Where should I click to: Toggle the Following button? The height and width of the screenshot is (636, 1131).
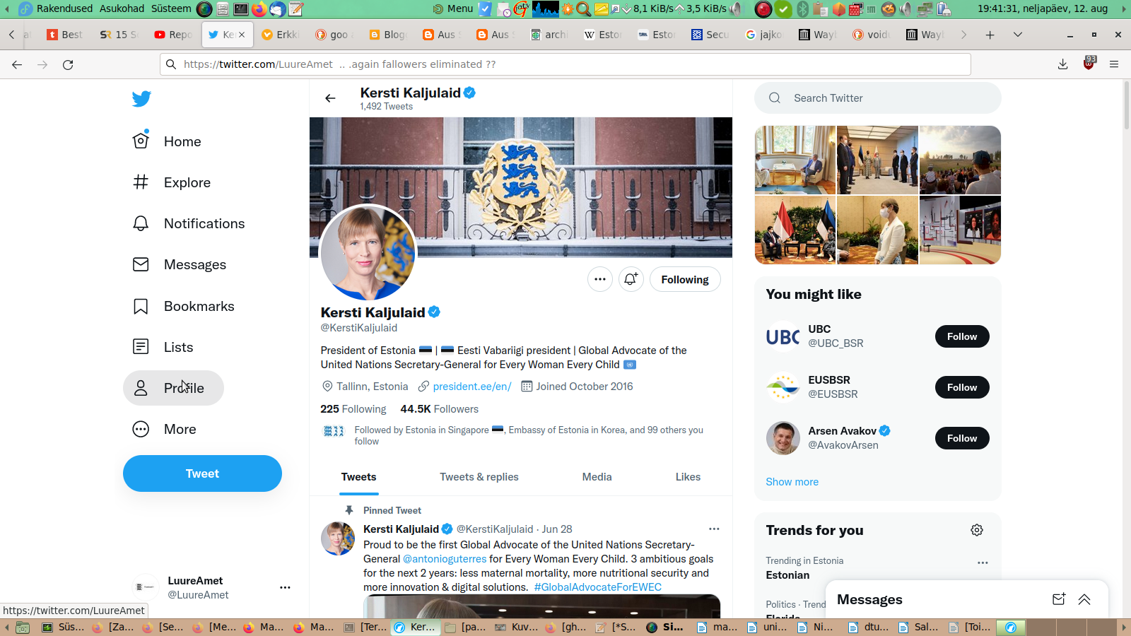pos(685,279)
